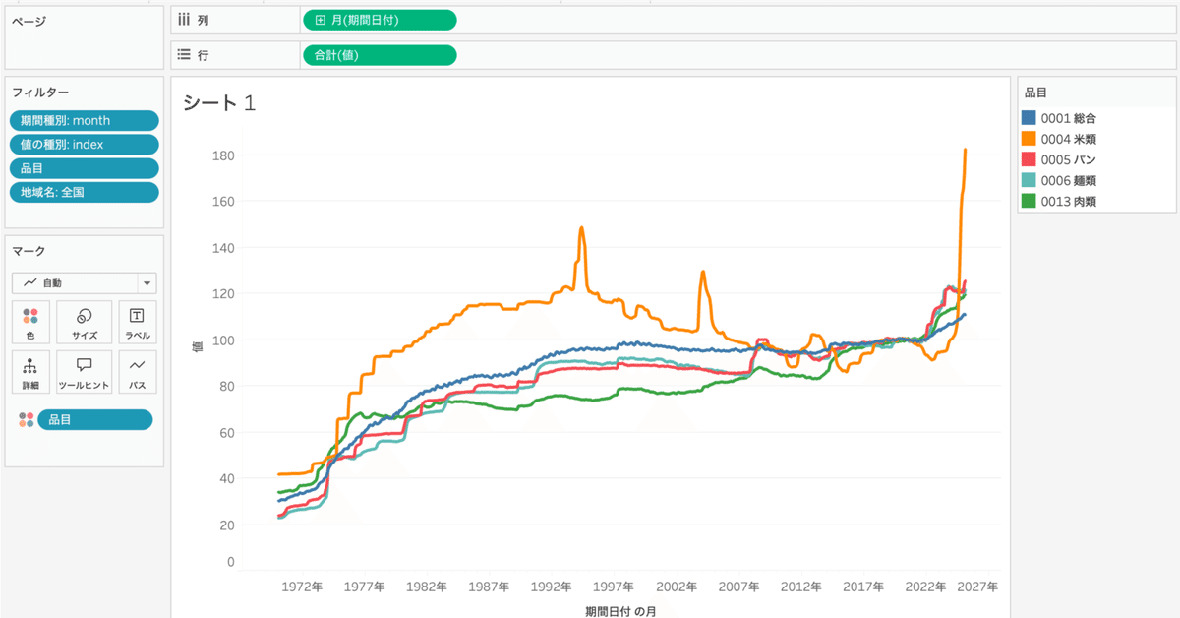This screenshot has width=1180, height=618.
Task: Select the 品目 filter pill
Action: pyautogui.click(x=84, y=168)
